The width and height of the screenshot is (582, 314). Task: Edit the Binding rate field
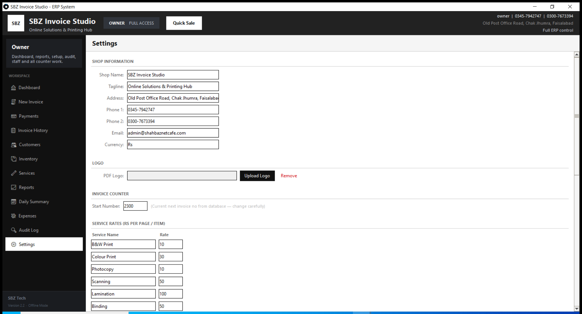170,306
